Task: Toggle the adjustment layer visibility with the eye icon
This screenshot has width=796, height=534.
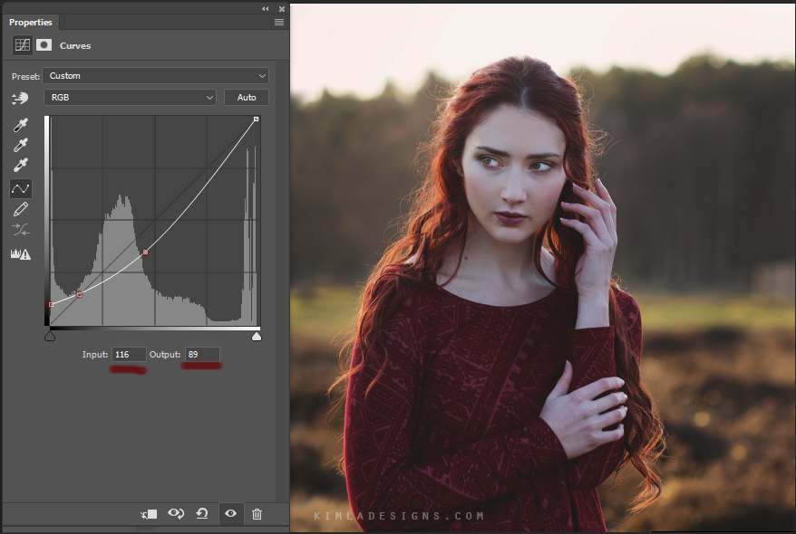Action: (x=230, y=513)
